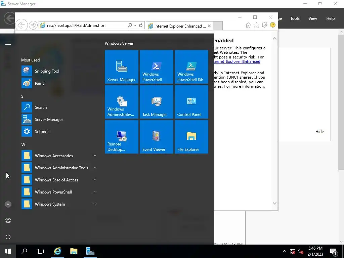Refresh the page in Internet Explorer
Image resolution: width=344 pixels, height=258 pixels.
(x=141, y=25)
